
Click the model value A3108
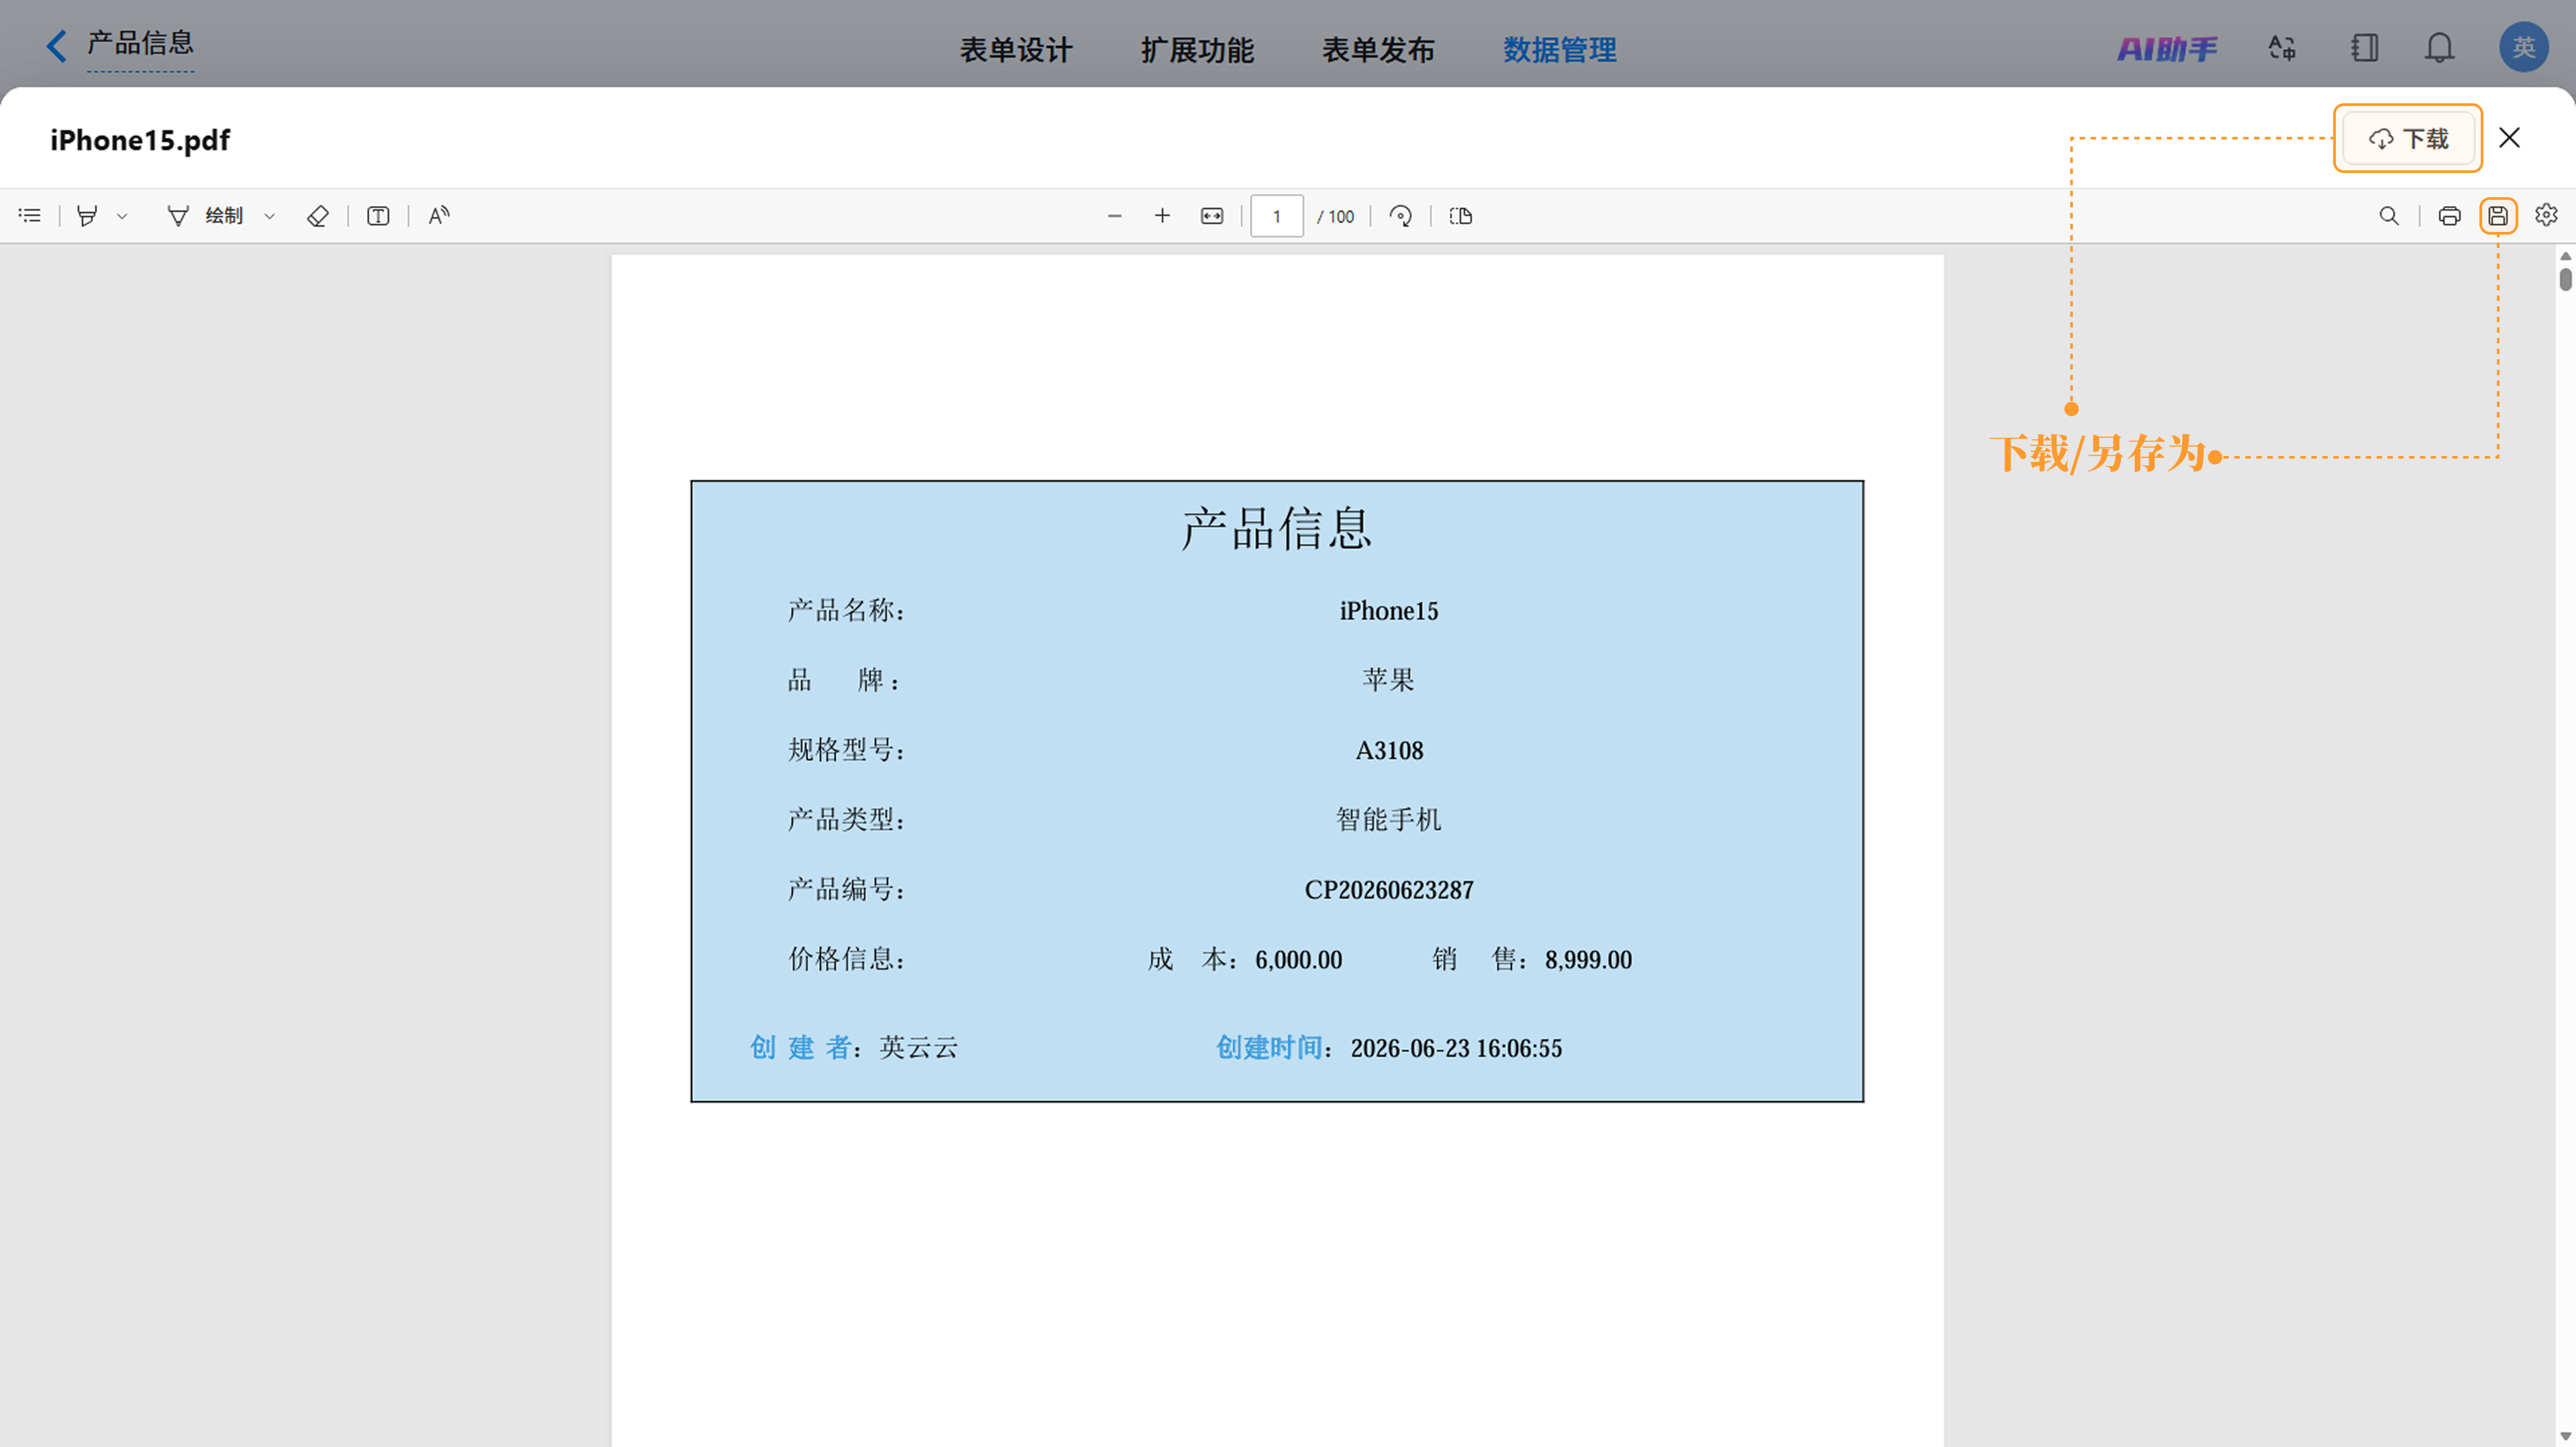point(1389,750)
